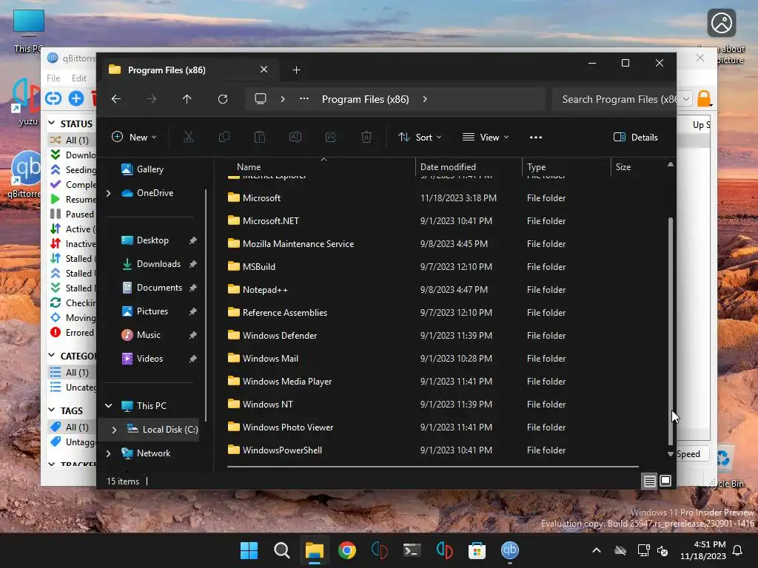Screen dimensions: 758x568
Task: Collapse the qBittorrent STATUS section
Action: pyautogui.click(x=52, y=124)
